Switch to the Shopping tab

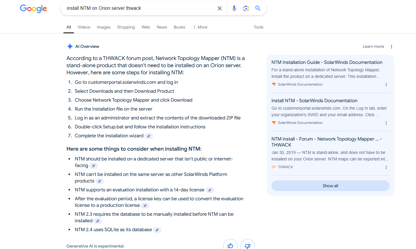coord(126,27)
